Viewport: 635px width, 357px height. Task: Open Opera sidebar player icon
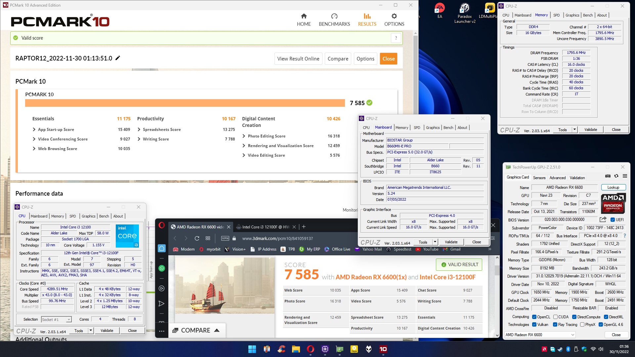pyautogui.click(x=162, y=289)
